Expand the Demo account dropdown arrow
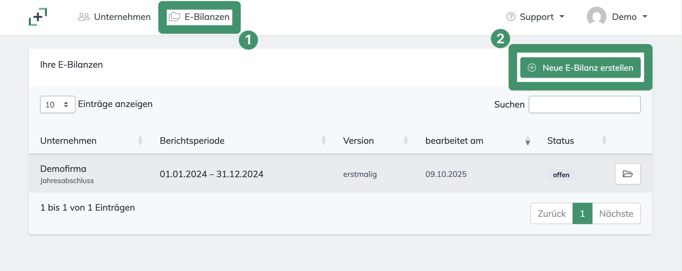The width and height of the screenshot is (682, 271). (x=645, y=17)
